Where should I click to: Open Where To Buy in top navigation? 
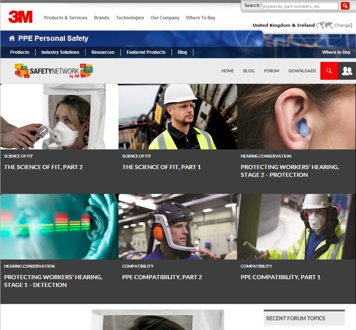200,18
